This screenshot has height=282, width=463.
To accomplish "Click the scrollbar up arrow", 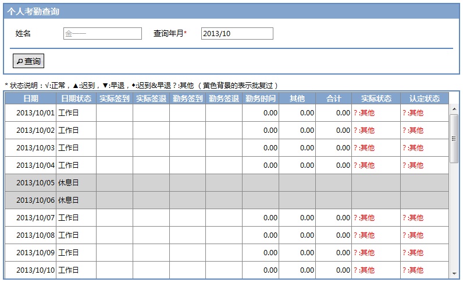I will point(454,108).
